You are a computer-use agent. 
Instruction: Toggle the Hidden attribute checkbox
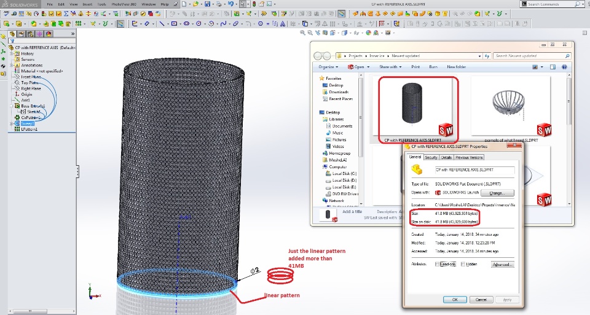tap(463, 264)
